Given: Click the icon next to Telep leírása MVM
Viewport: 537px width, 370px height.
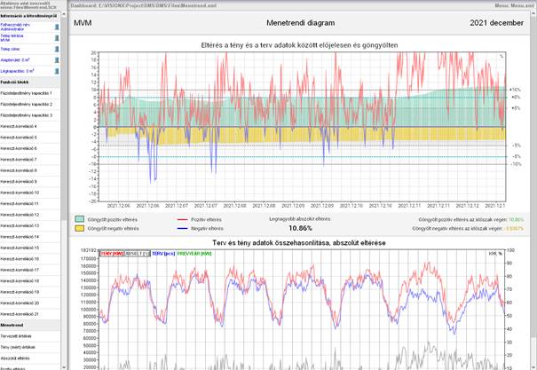Looking at the screenshot, I should coord(58,38).
